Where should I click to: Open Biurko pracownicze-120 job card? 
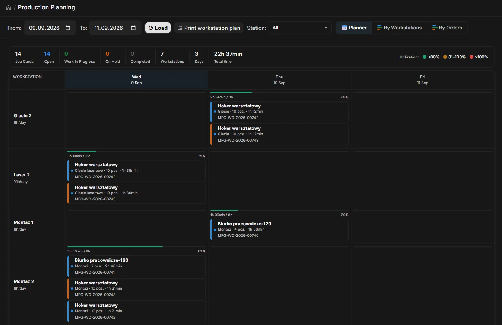(279, 229)
